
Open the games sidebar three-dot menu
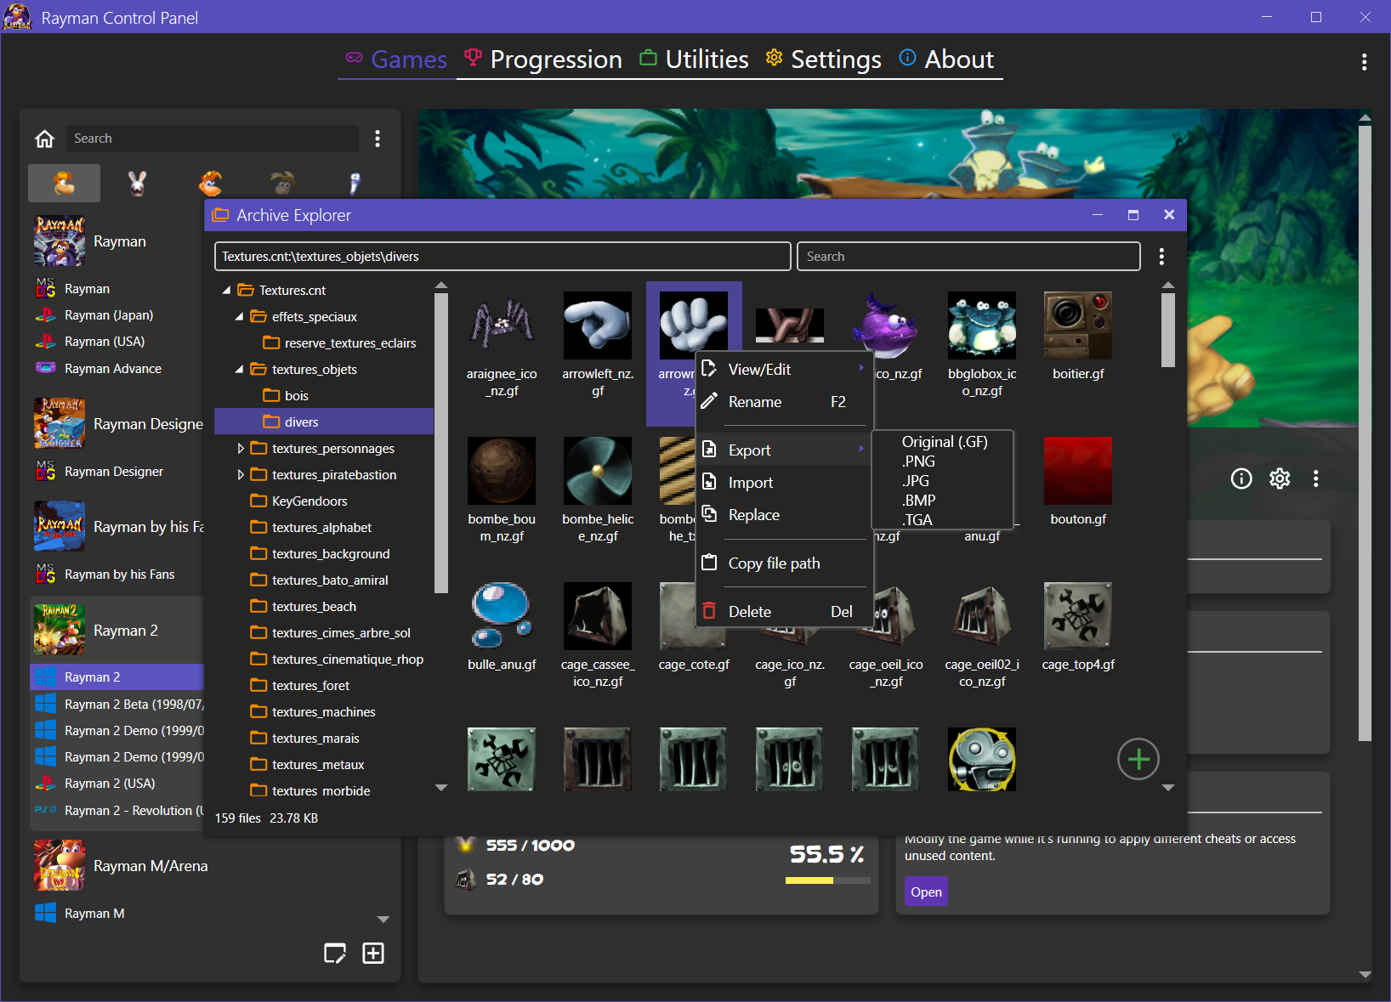[x=378, y=139]
